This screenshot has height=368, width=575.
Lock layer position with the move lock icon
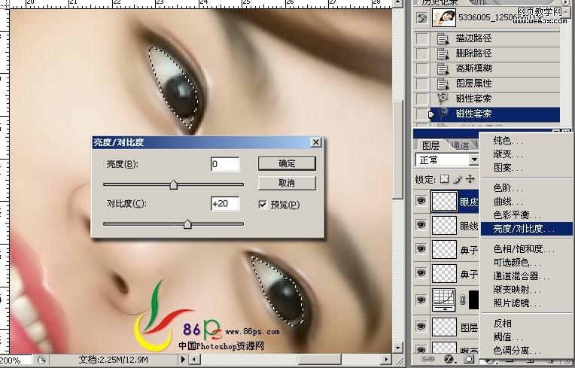[470, 179]
